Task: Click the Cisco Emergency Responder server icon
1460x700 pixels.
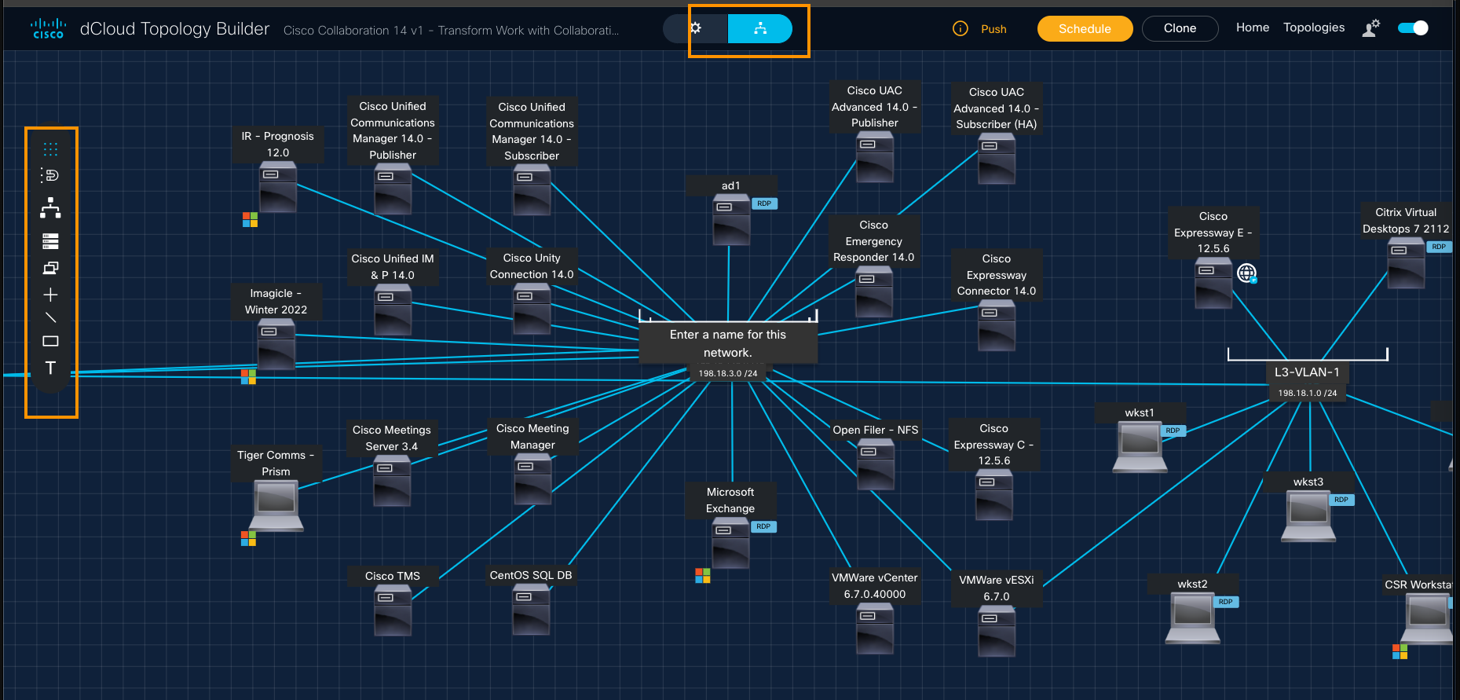Action: [x=873, y=291]
